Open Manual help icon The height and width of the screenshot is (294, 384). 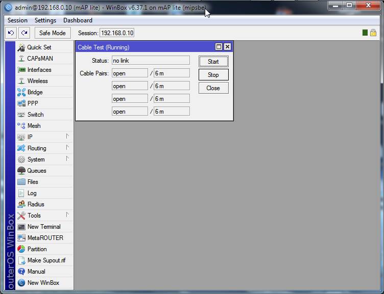tap(21, 272)
